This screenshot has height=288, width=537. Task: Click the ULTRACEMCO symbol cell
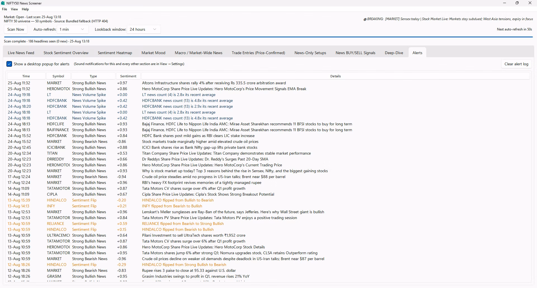pos(58,235)
